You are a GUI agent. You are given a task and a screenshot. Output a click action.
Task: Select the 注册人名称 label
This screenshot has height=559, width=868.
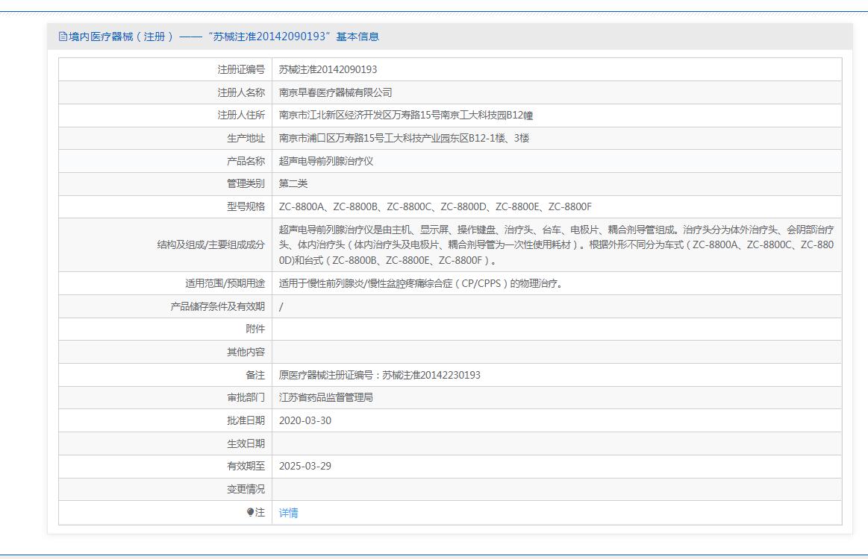241,92
